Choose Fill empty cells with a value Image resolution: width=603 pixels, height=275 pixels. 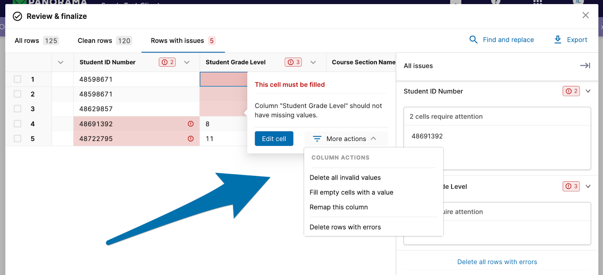pos(351,192)
